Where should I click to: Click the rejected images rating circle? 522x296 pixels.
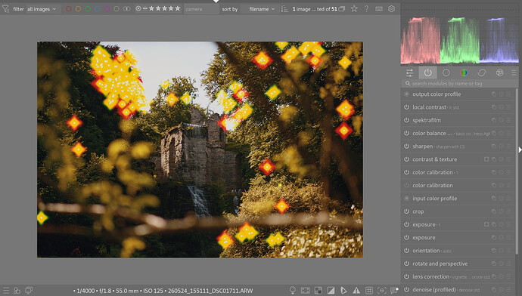click(138, 8)
